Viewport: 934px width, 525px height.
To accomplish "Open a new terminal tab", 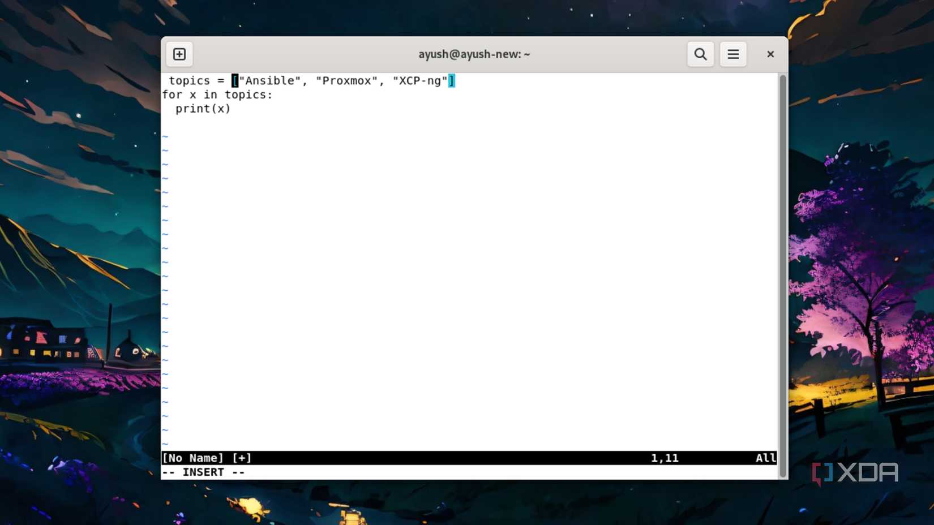I will click(x=179, y=54).
